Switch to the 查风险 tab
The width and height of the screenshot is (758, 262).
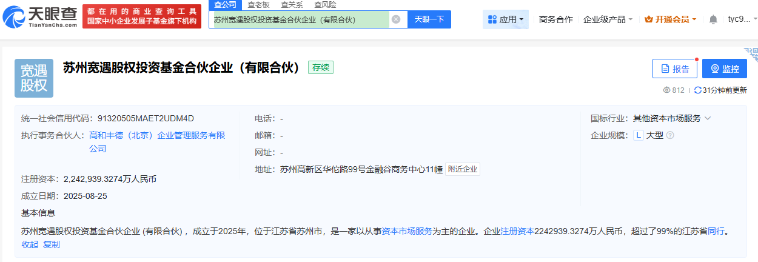click(325, 5)
